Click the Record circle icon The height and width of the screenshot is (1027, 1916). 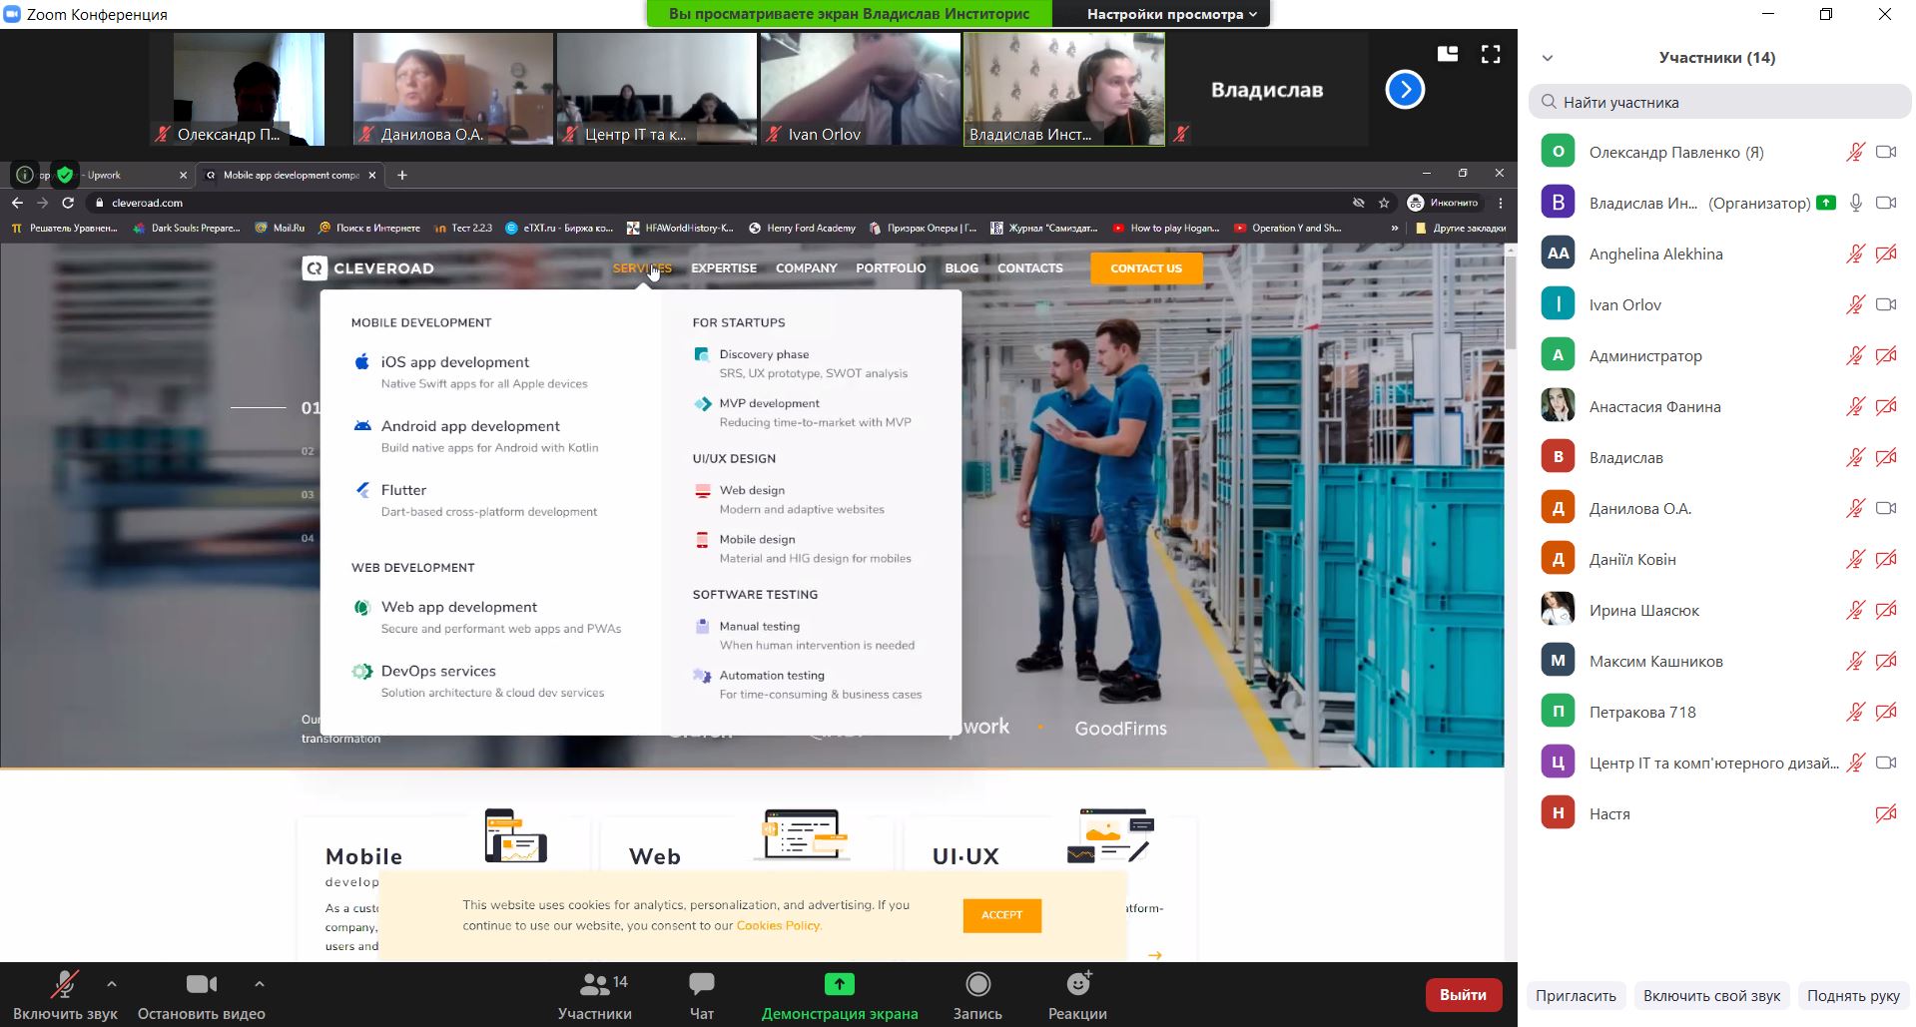click(977, 985)
